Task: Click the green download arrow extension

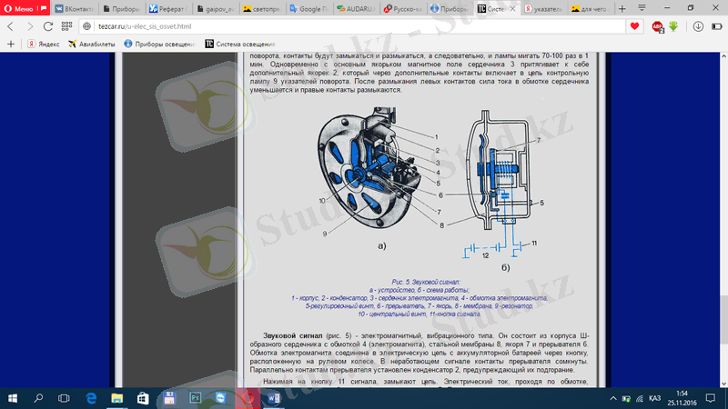Action: pyautogui.click(x=673, y=26)
